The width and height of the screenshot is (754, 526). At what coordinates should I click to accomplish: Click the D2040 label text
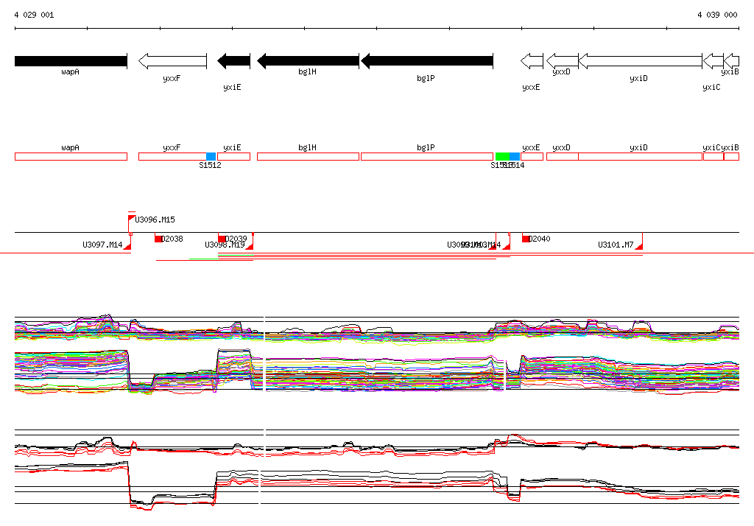[x=540, y=239]
